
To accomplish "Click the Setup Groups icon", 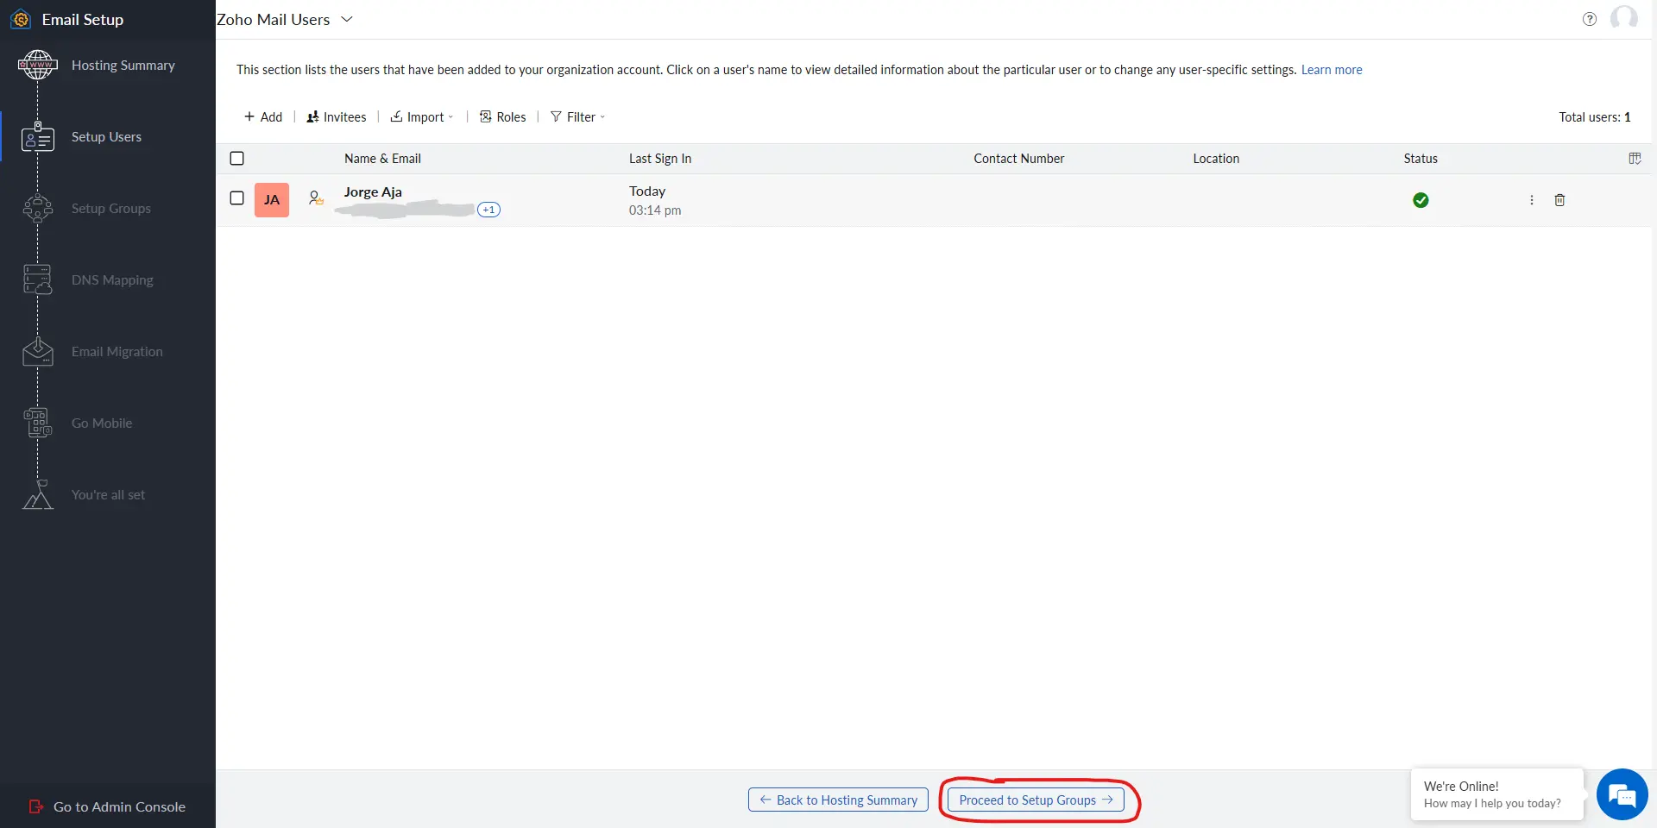I will click(38, 209).
